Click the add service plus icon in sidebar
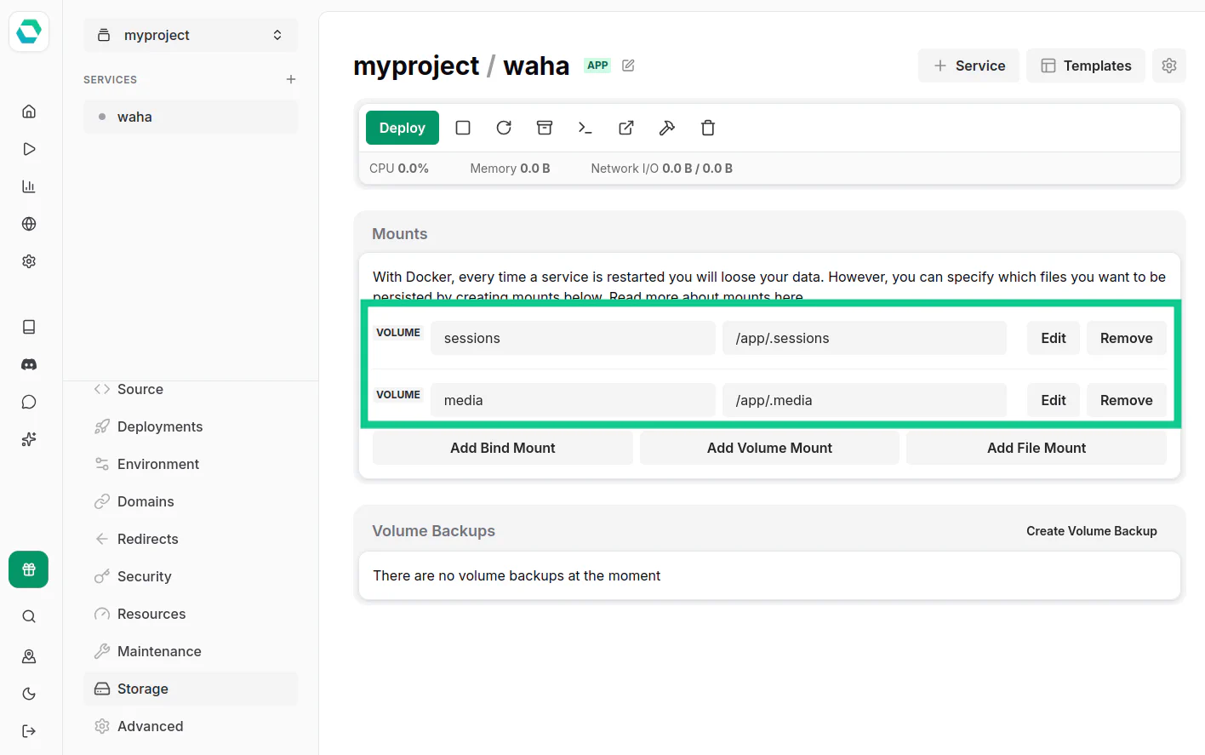 291,79
